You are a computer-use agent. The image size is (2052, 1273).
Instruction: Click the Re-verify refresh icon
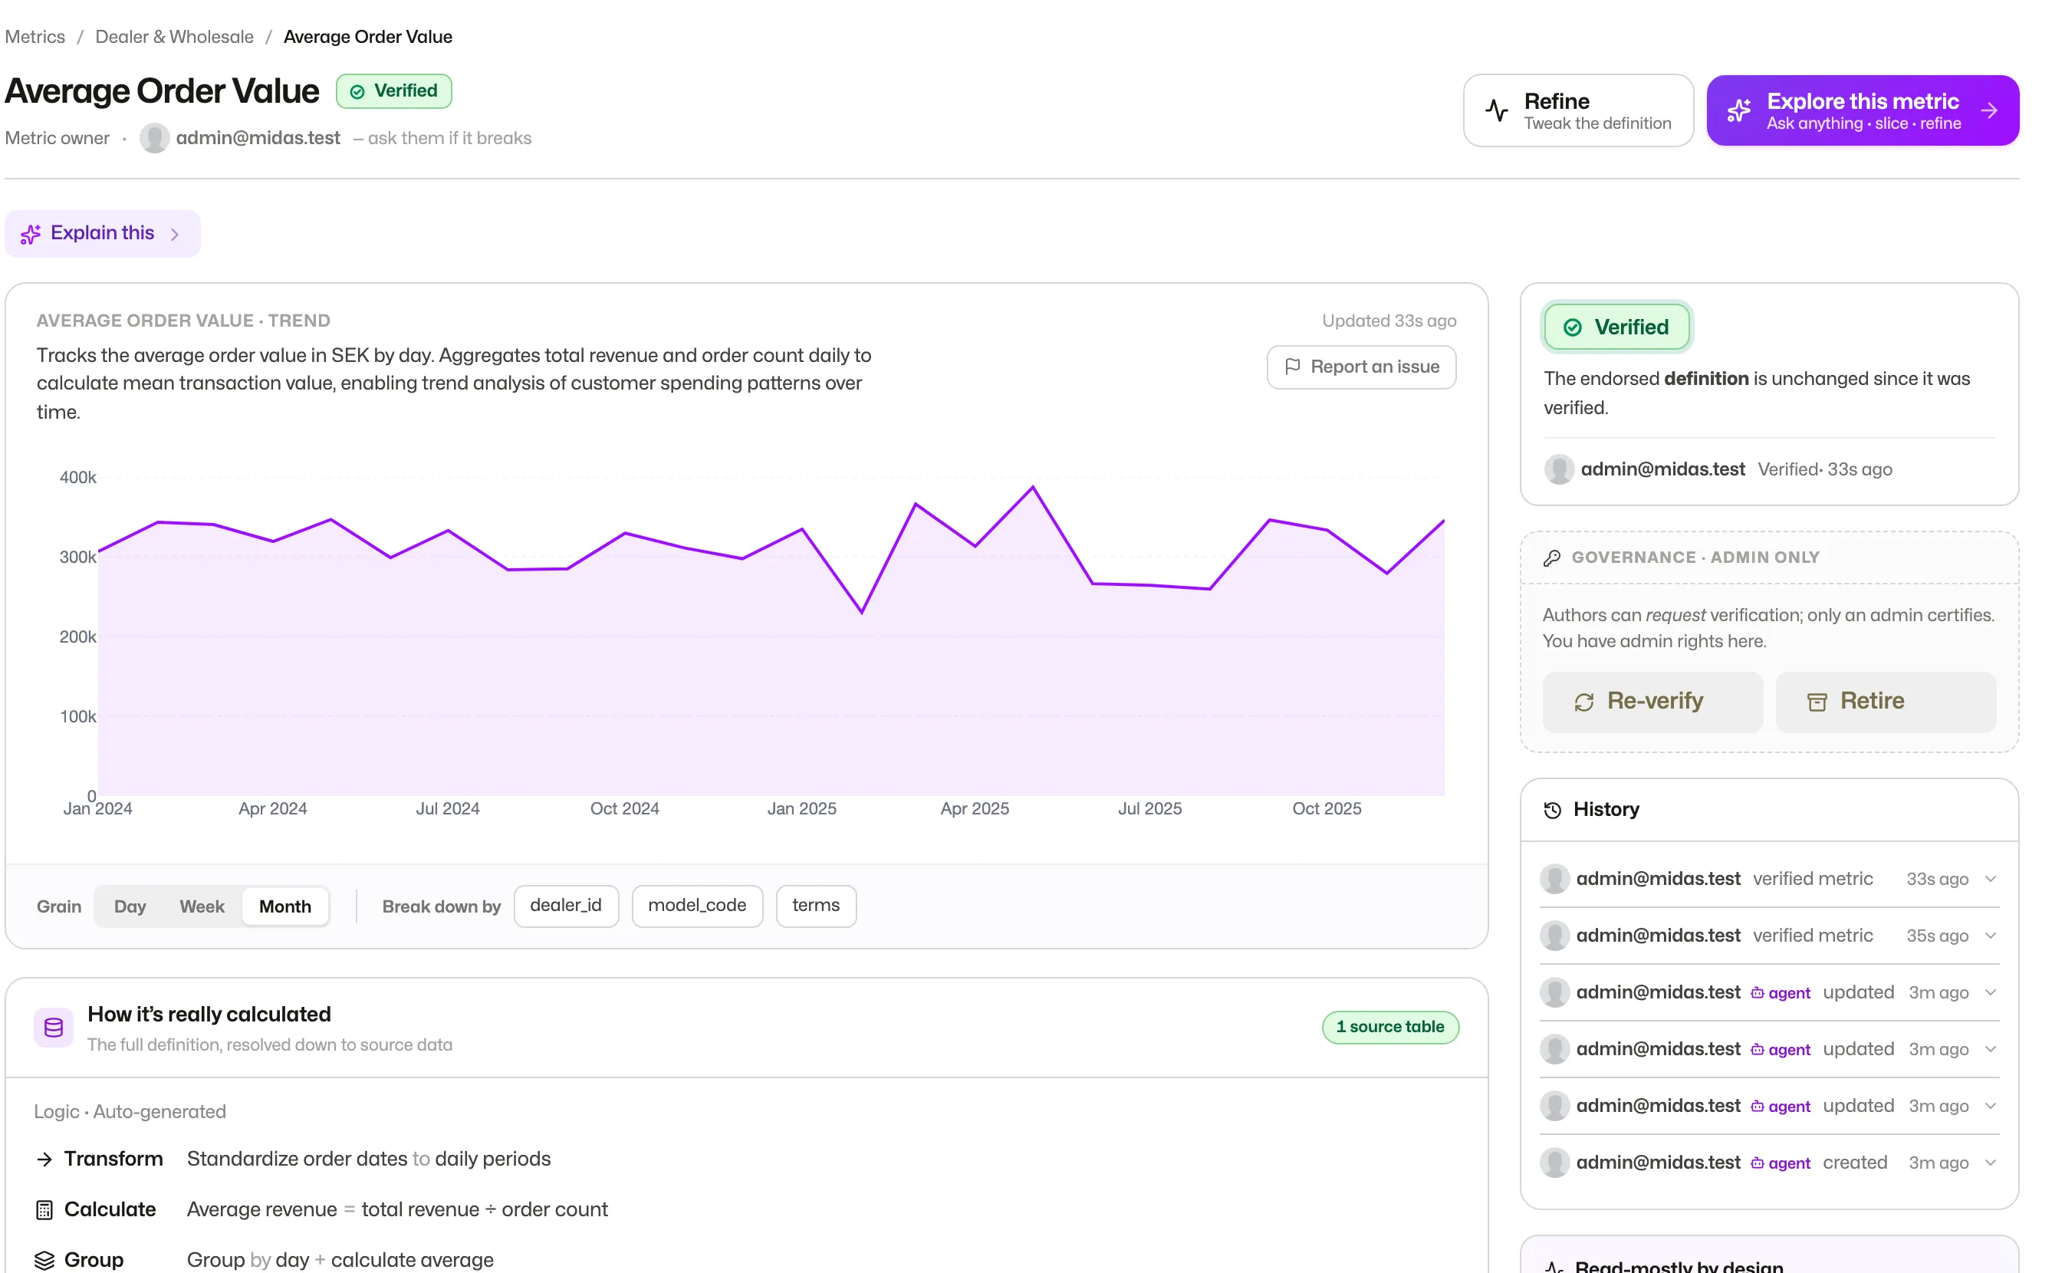pos(1584,702)
